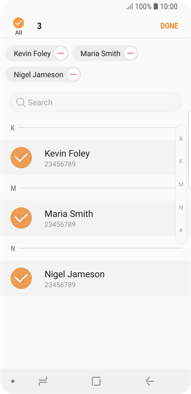Jump to & section in index bar
The width and height of the screenshot is (191, 394).
181,138
